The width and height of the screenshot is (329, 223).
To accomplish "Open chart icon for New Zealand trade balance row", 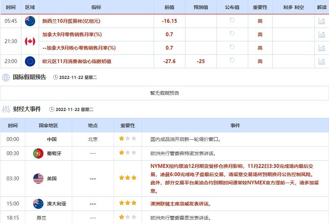I will click(x=321, y=21).
